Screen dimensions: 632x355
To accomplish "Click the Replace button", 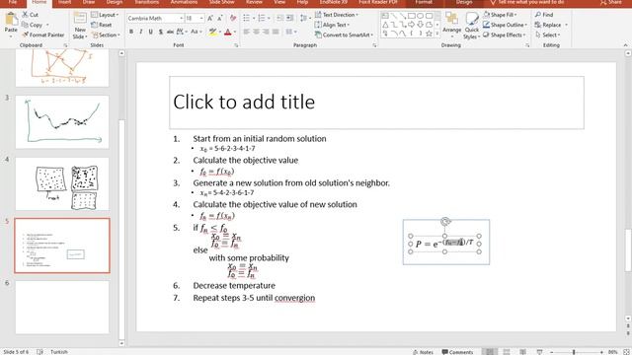I will click(x=551, y=25).
